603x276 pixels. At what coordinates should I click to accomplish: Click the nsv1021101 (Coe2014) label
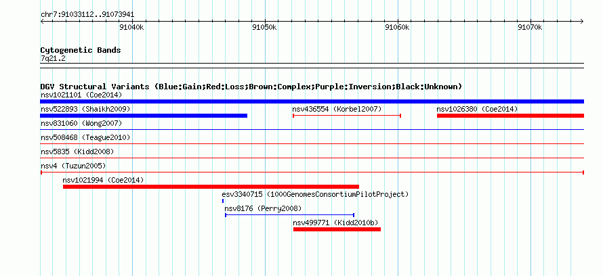81,95
